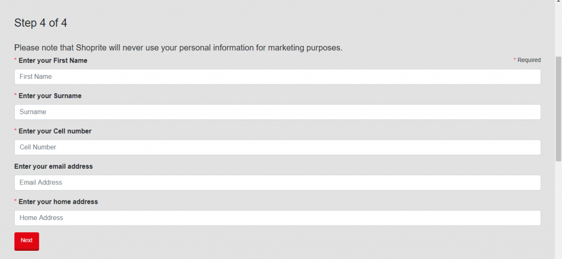Click the 'Enter your Surname' label
This screenshot has width=562, height=259.
click(50, 96)
